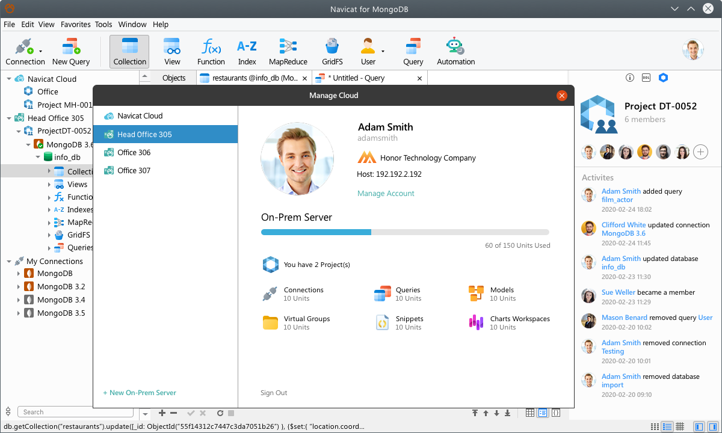The width and height of the screenshot is (722, 433).
Task: Show the DDL panel icon
Action: 646,78
